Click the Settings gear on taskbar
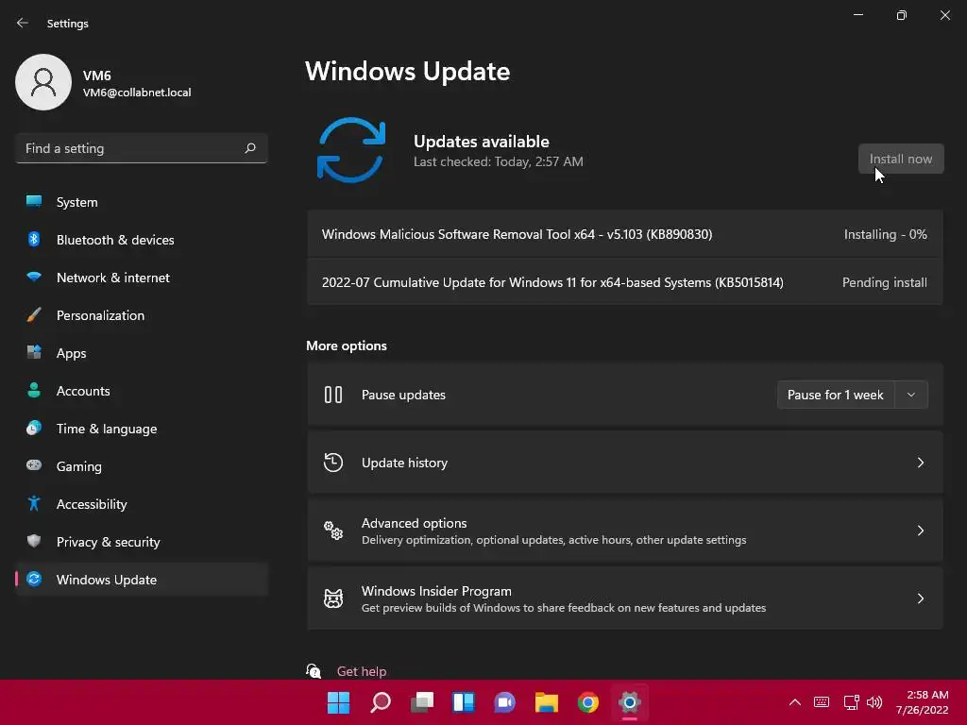 (x=630, y=702)
